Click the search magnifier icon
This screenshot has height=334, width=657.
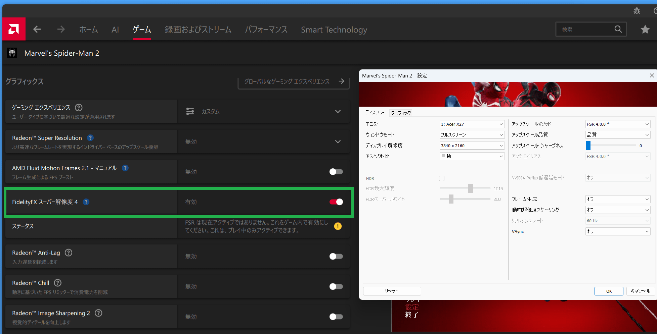(618, 29)
